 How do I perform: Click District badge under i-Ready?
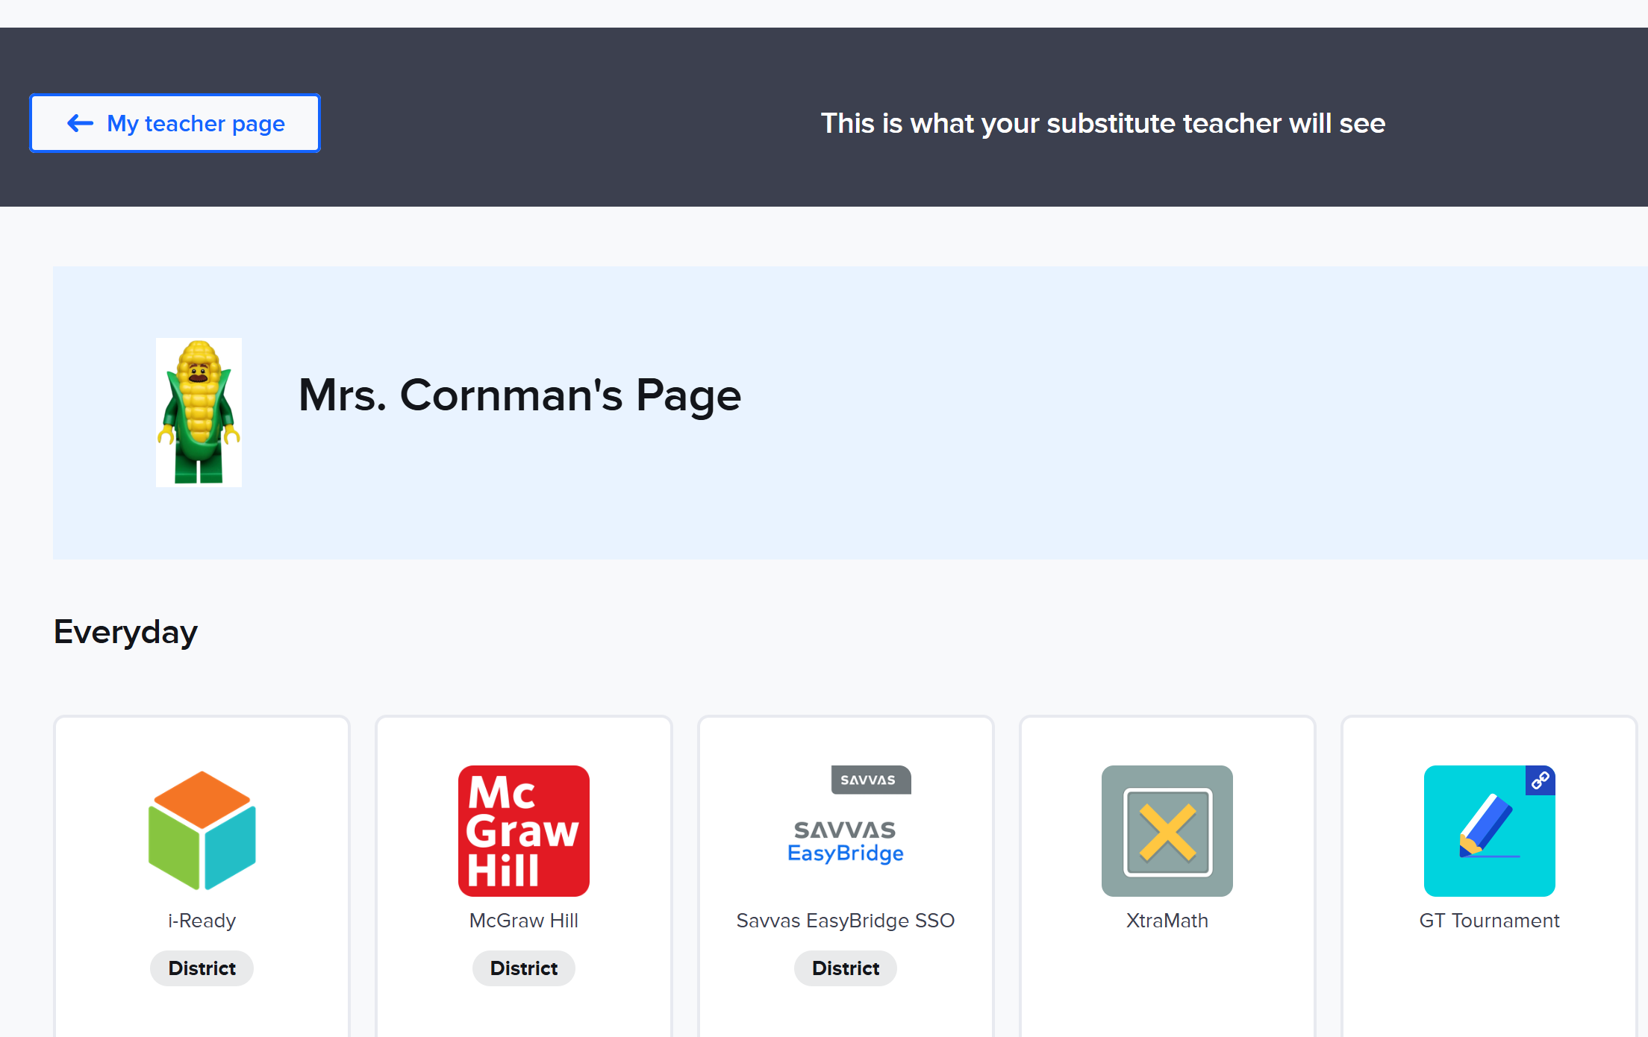point(202,968)
